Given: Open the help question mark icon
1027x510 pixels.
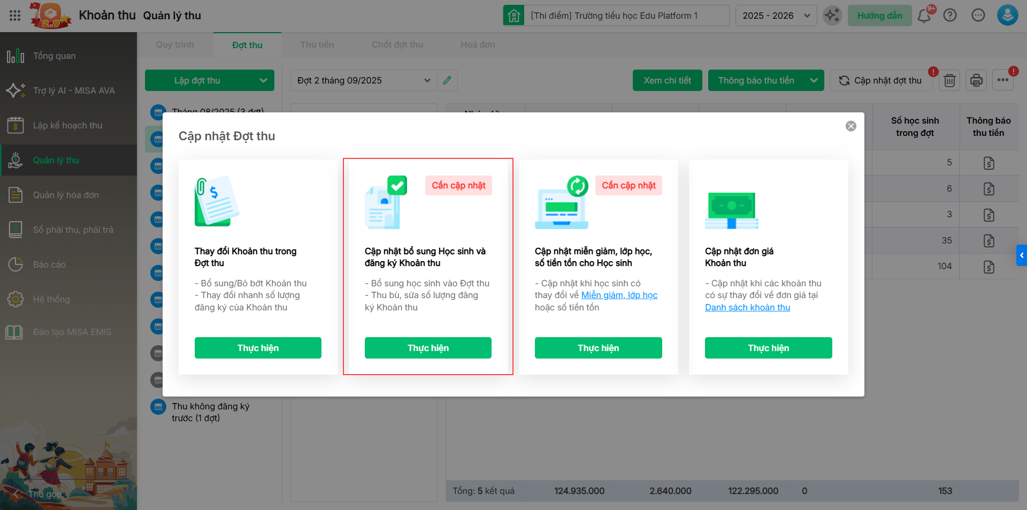Looking at the screenshot, I should point(950,16).
